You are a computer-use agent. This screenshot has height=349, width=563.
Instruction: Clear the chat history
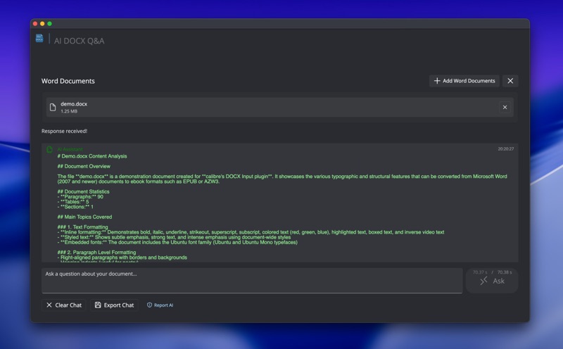pyautogui.click(x=64, y=305)
